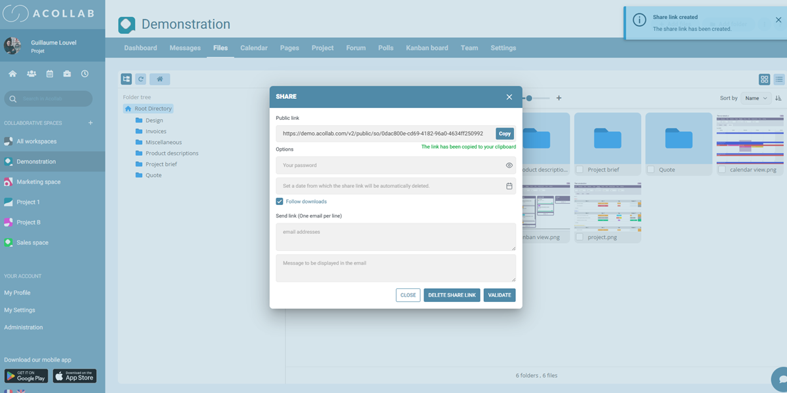787x393 pixels.
Task: Open date picker calendar icon in share dialog
Action: pyautogui.click(x=509, y=186)
